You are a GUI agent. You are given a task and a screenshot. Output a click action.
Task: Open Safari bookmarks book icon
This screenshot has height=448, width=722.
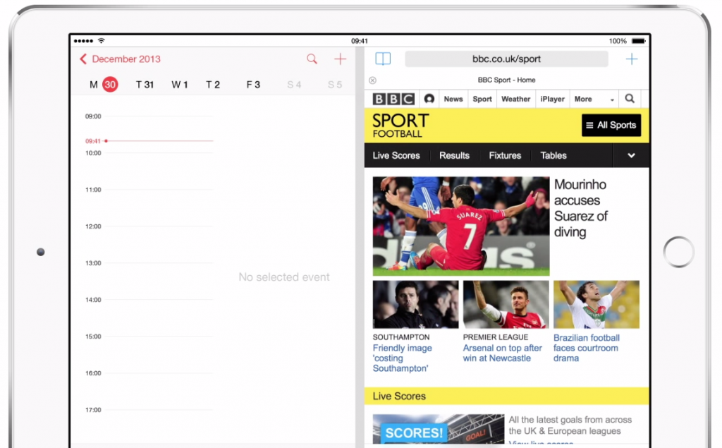click(x=383, y=59)
